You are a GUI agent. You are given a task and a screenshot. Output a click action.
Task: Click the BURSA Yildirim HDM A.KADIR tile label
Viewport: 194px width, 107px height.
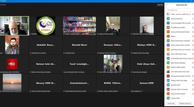click(108, 91)
